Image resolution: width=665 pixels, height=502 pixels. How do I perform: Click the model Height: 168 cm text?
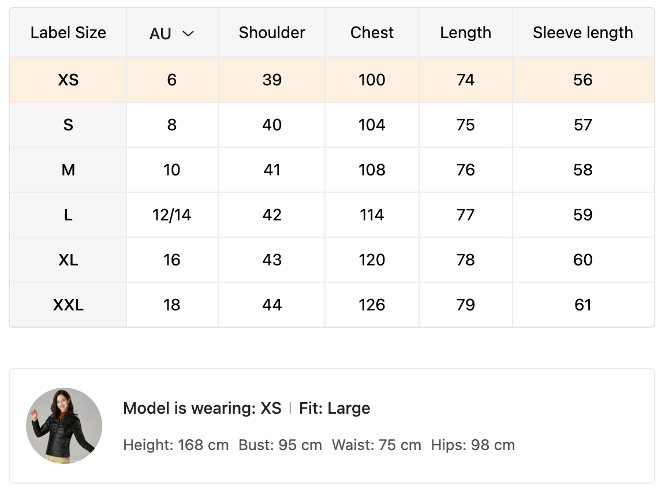(x=176, y=445)
